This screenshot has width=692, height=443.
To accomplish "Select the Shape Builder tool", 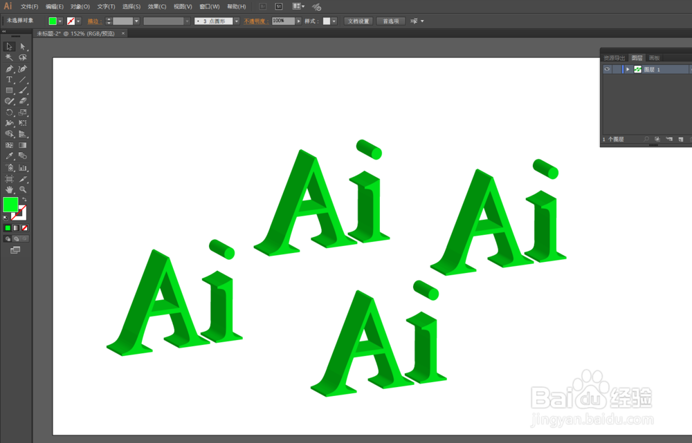I will (9, 134).
